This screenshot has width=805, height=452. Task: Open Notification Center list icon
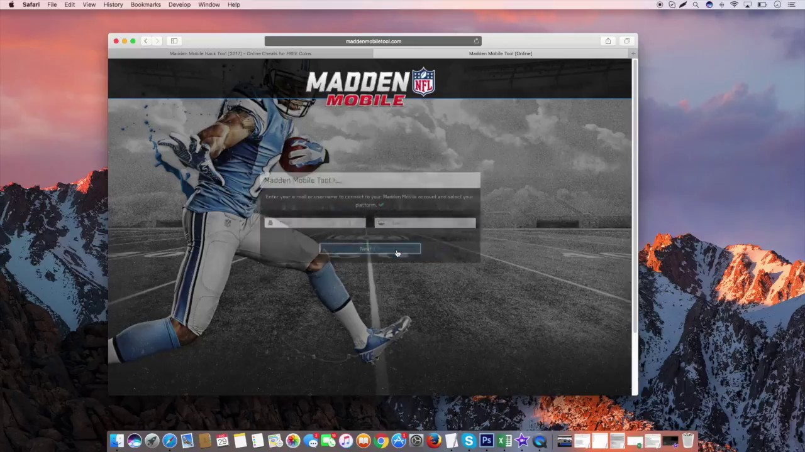792,4
